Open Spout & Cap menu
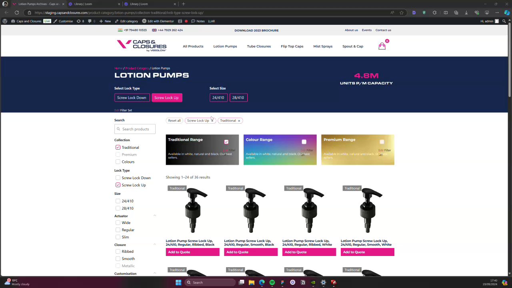This screenshot has width=512, height=288. click(353, 46)
